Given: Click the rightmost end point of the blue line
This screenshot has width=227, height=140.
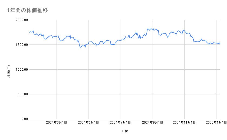Looking at the screenshot, I should (220, 43).
